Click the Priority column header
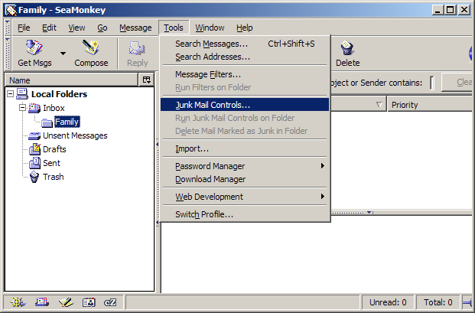This screenshot has height=313, width=475. [428, 105]
